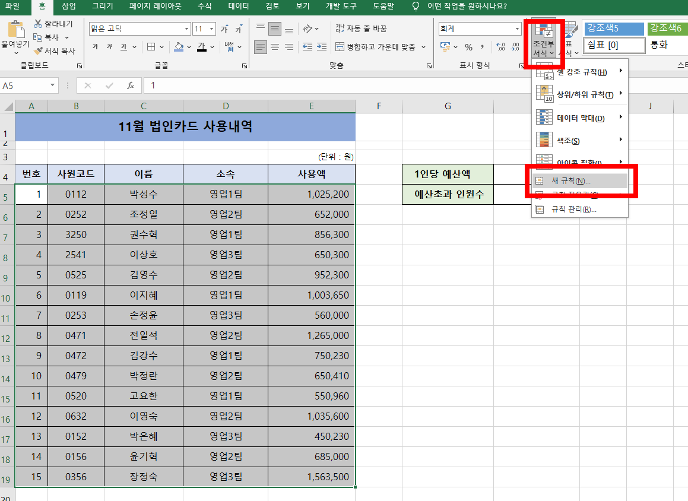Click the borders grid icon
Image resolution: width=688 pixels, height=501 pixels.
[151, 46]
